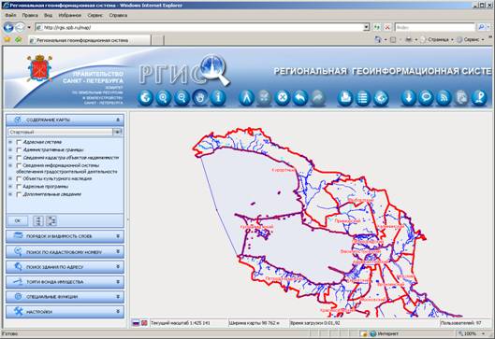Open the Сервис command bar button

coord(472,40)
